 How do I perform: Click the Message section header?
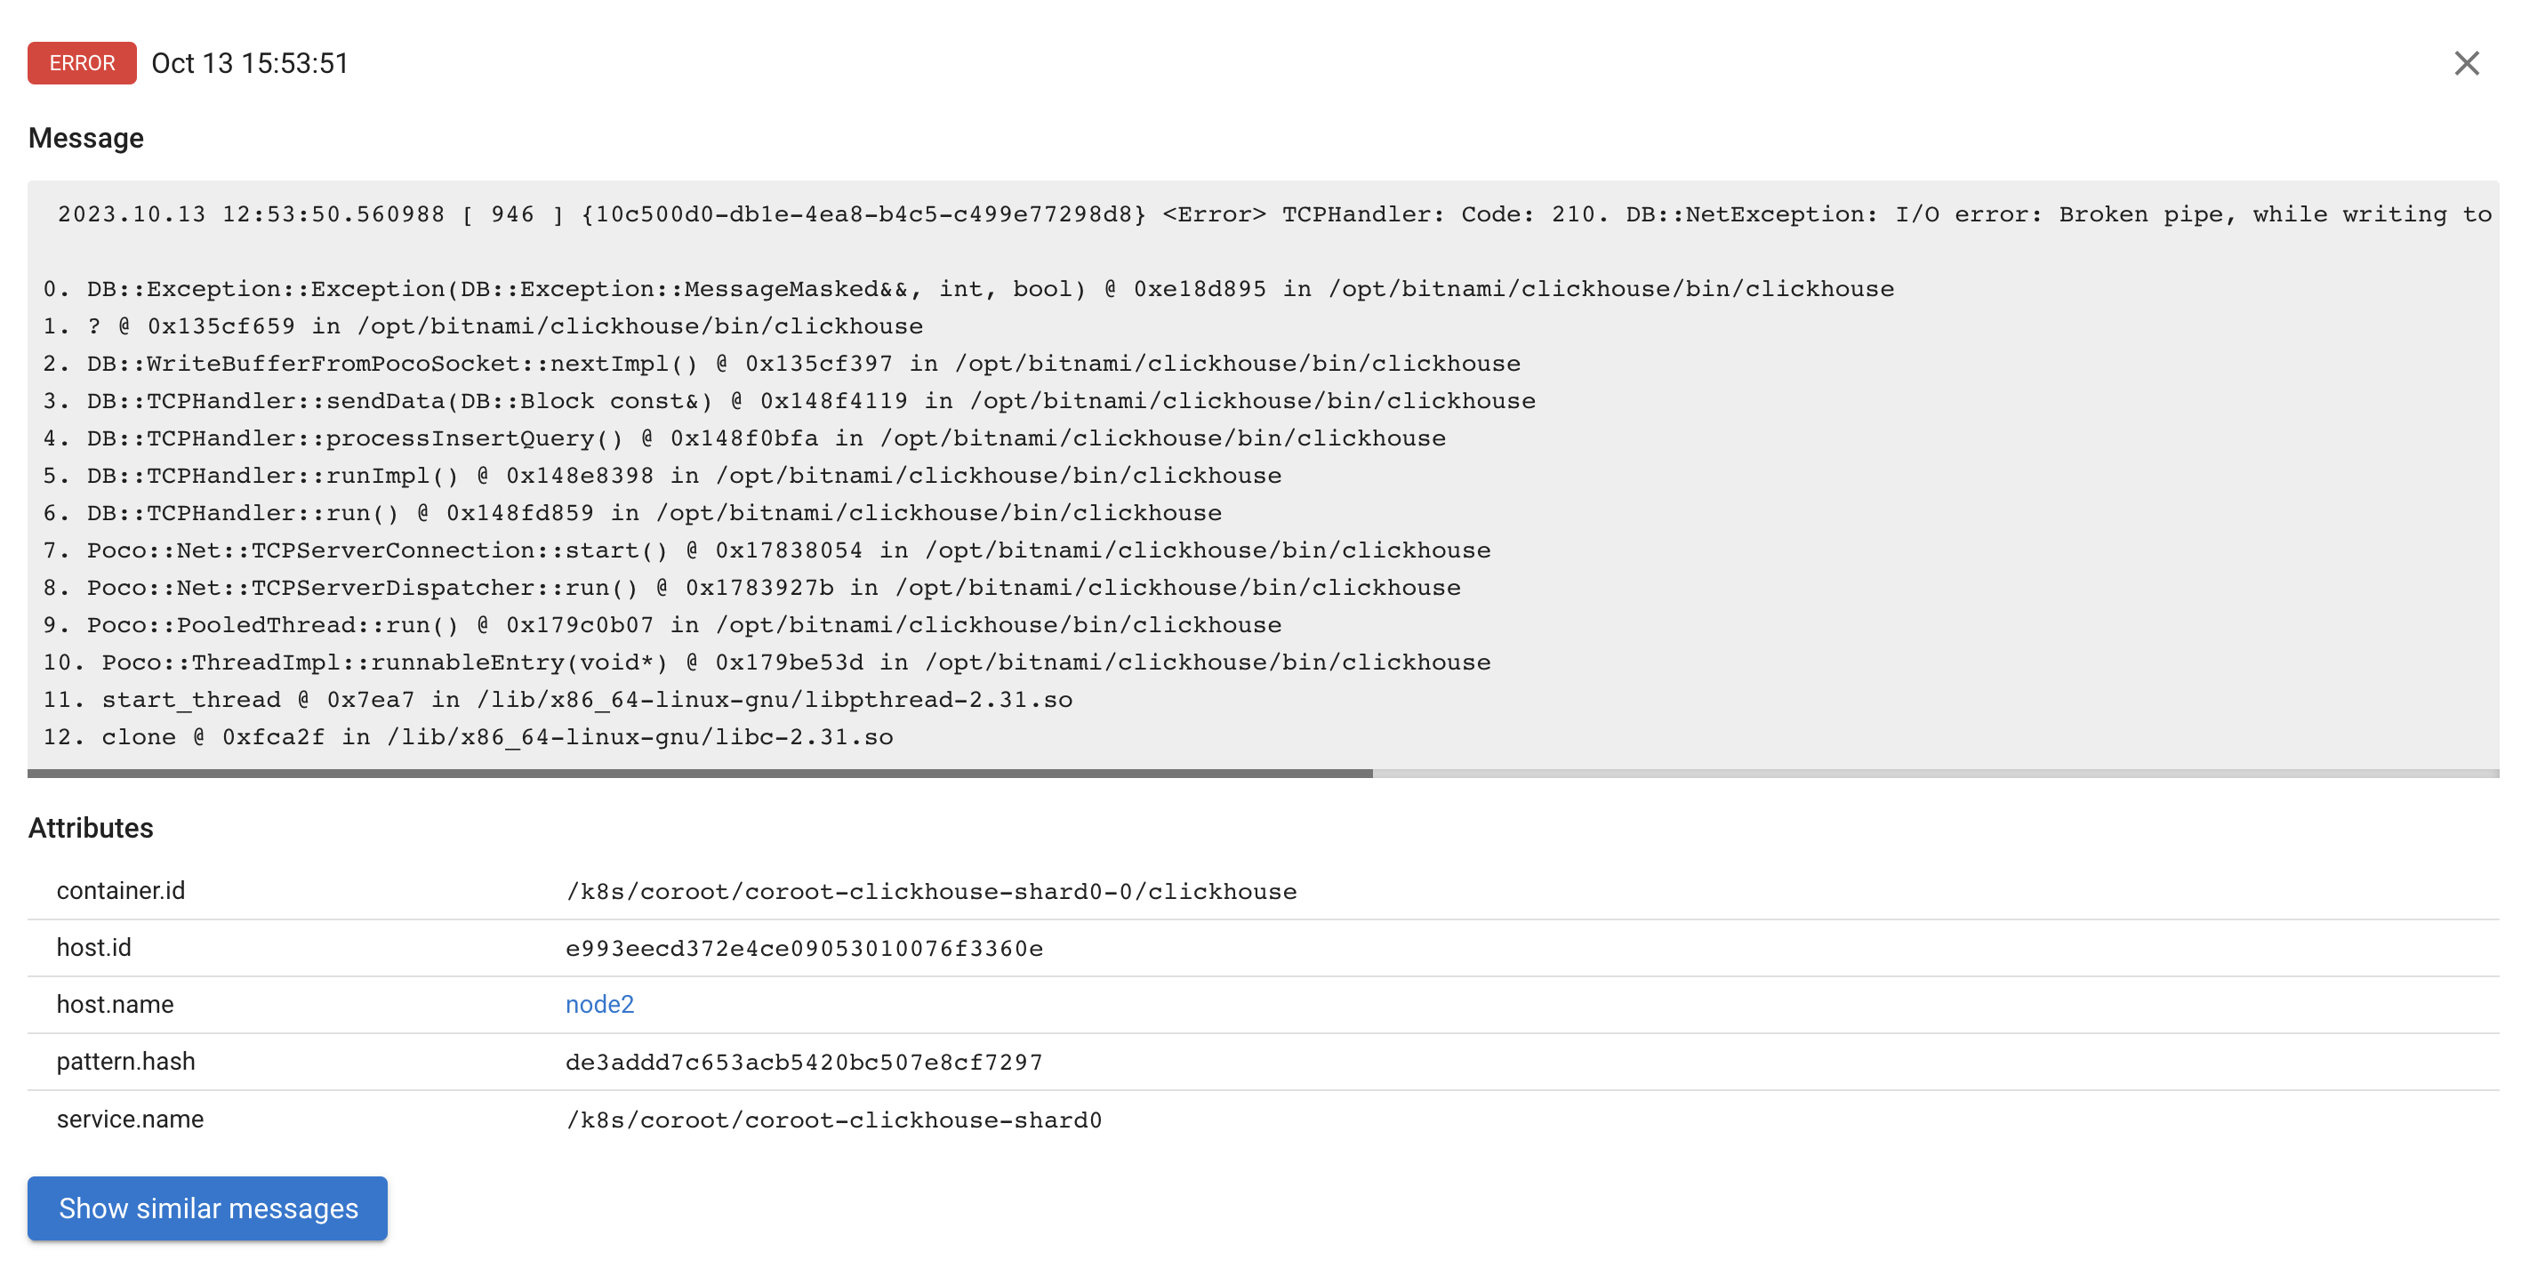[x=87, y=138]
